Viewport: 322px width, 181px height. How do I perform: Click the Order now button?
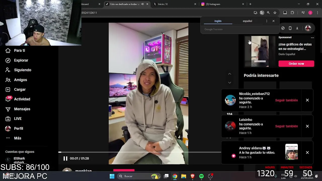point(296,64)
